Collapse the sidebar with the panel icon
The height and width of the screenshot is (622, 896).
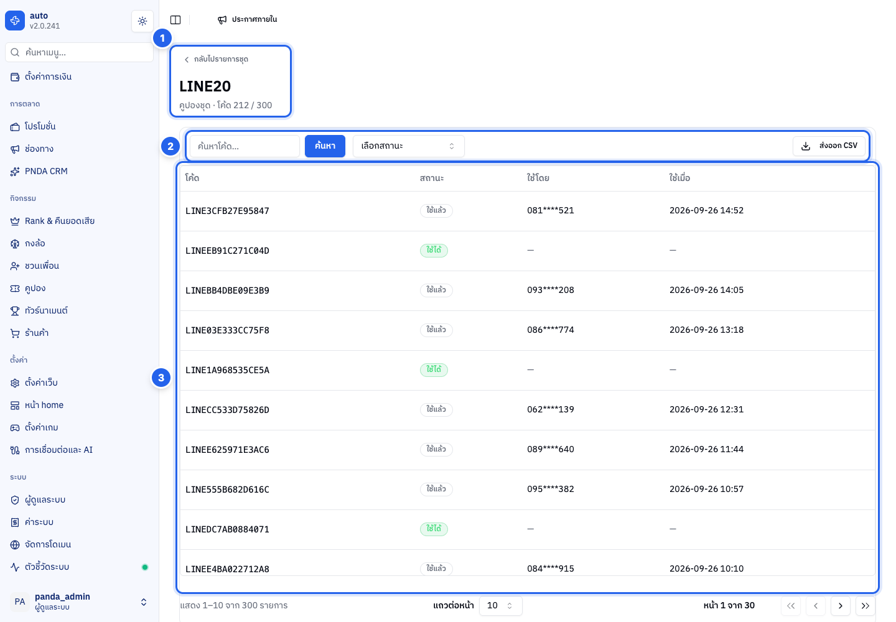175,20
